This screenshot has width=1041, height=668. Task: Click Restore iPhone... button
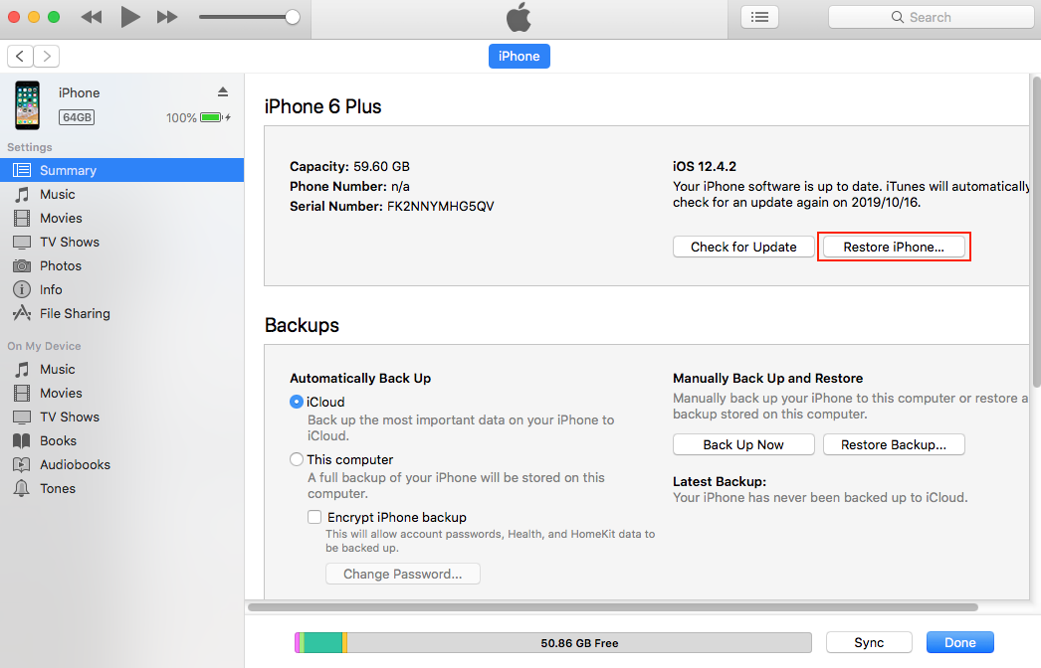point(894,247)
